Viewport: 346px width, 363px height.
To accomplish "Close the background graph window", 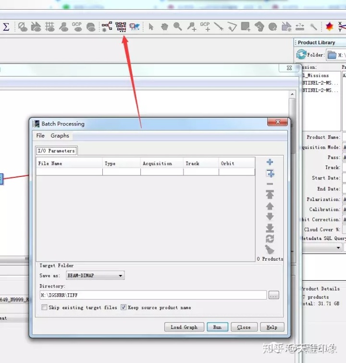I will (x=289, y=68).
